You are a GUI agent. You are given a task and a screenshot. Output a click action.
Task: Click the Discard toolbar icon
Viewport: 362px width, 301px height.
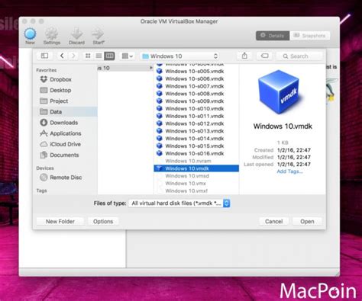[76, 34]
